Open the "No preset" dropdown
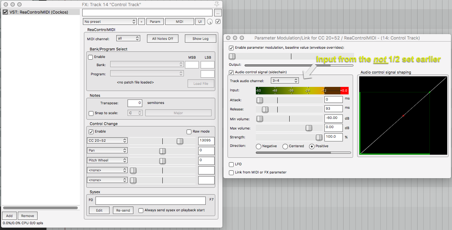 pyautogui.click(x=110, y=21)
